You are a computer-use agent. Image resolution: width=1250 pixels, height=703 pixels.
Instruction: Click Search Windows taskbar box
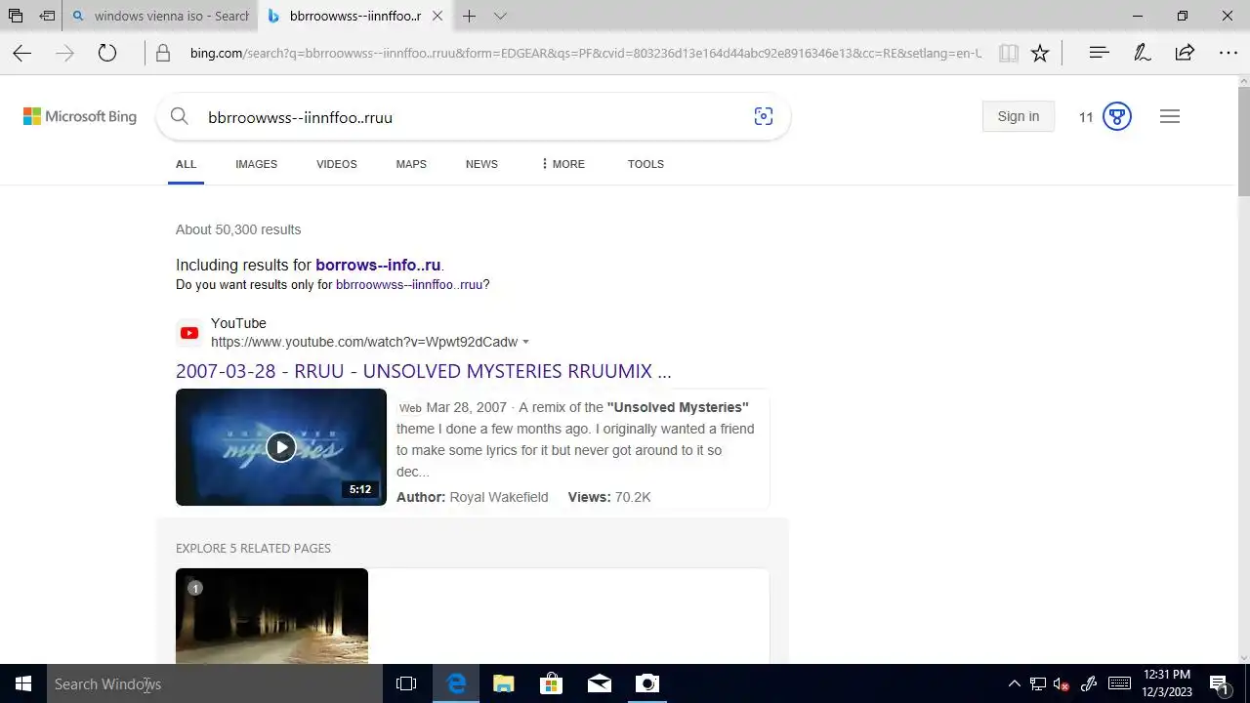[x=215, y=683]
